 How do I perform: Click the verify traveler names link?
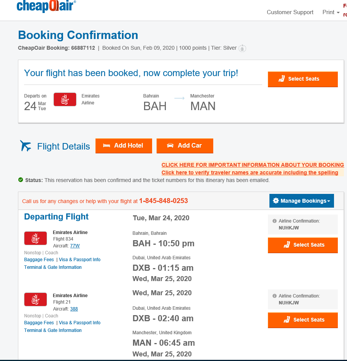[250, 172]
